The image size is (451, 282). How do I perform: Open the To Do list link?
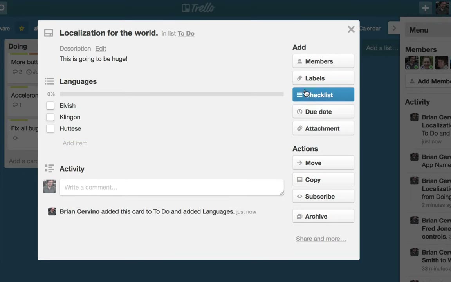click(186, 33)
